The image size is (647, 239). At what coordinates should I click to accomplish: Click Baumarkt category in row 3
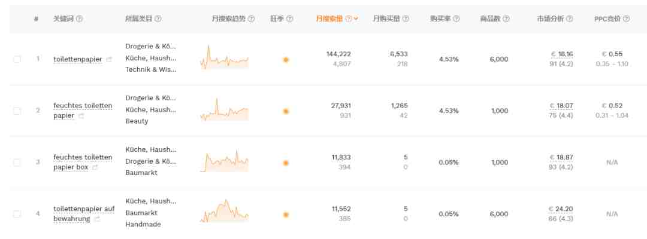click(141, 173)
